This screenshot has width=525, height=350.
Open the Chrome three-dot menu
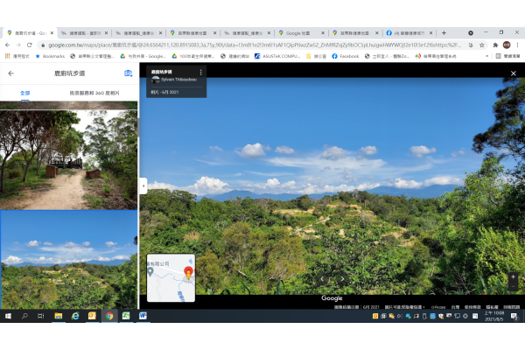(x=517, y=45)
